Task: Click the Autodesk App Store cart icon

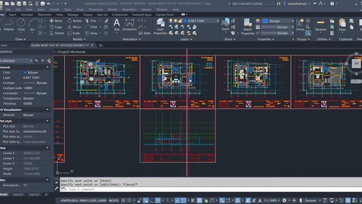Action: click(314, 4)
